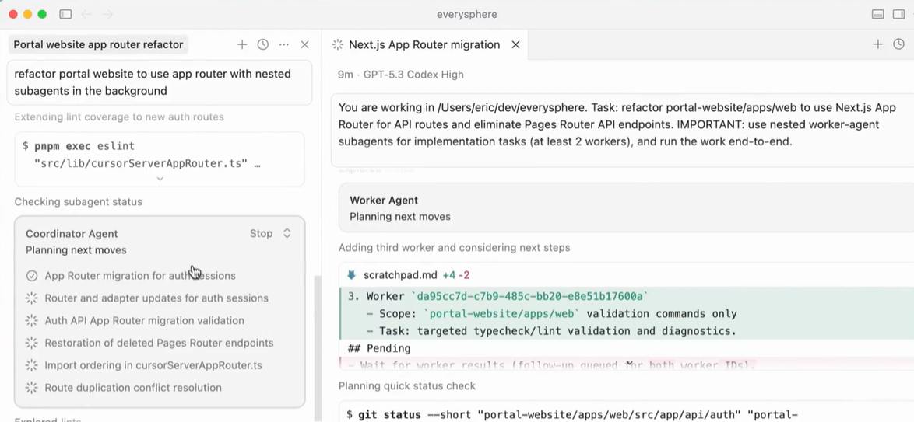The width and height of the screenshot is (914, 422).
Task: Click the loading spinner on Next.js tab
Action: (x=337, y=44)
